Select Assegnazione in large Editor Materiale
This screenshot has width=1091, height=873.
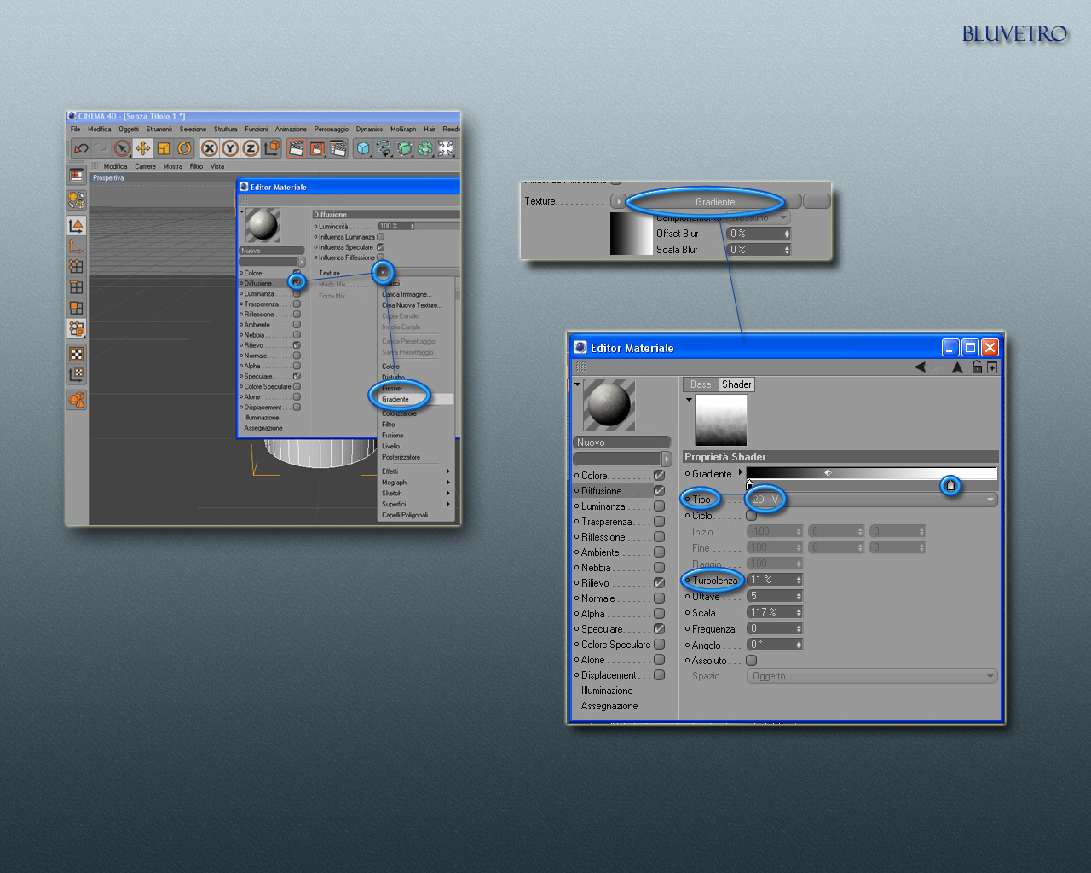click(x=609, y=706)
